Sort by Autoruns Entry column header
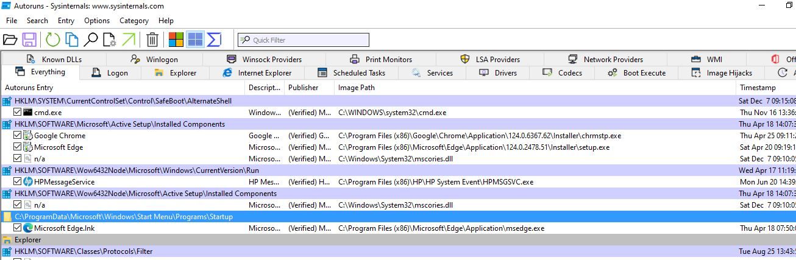Viewport: 796px width, 260px height. point(124,88)
